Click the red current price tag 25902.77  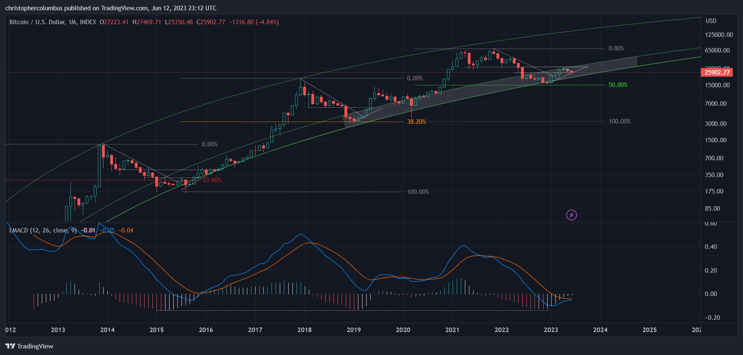pyautogui.click(x=717, y=73)
